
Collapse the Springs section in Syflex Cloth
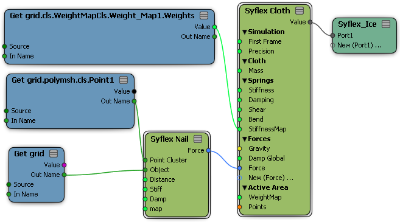(245, 80)
